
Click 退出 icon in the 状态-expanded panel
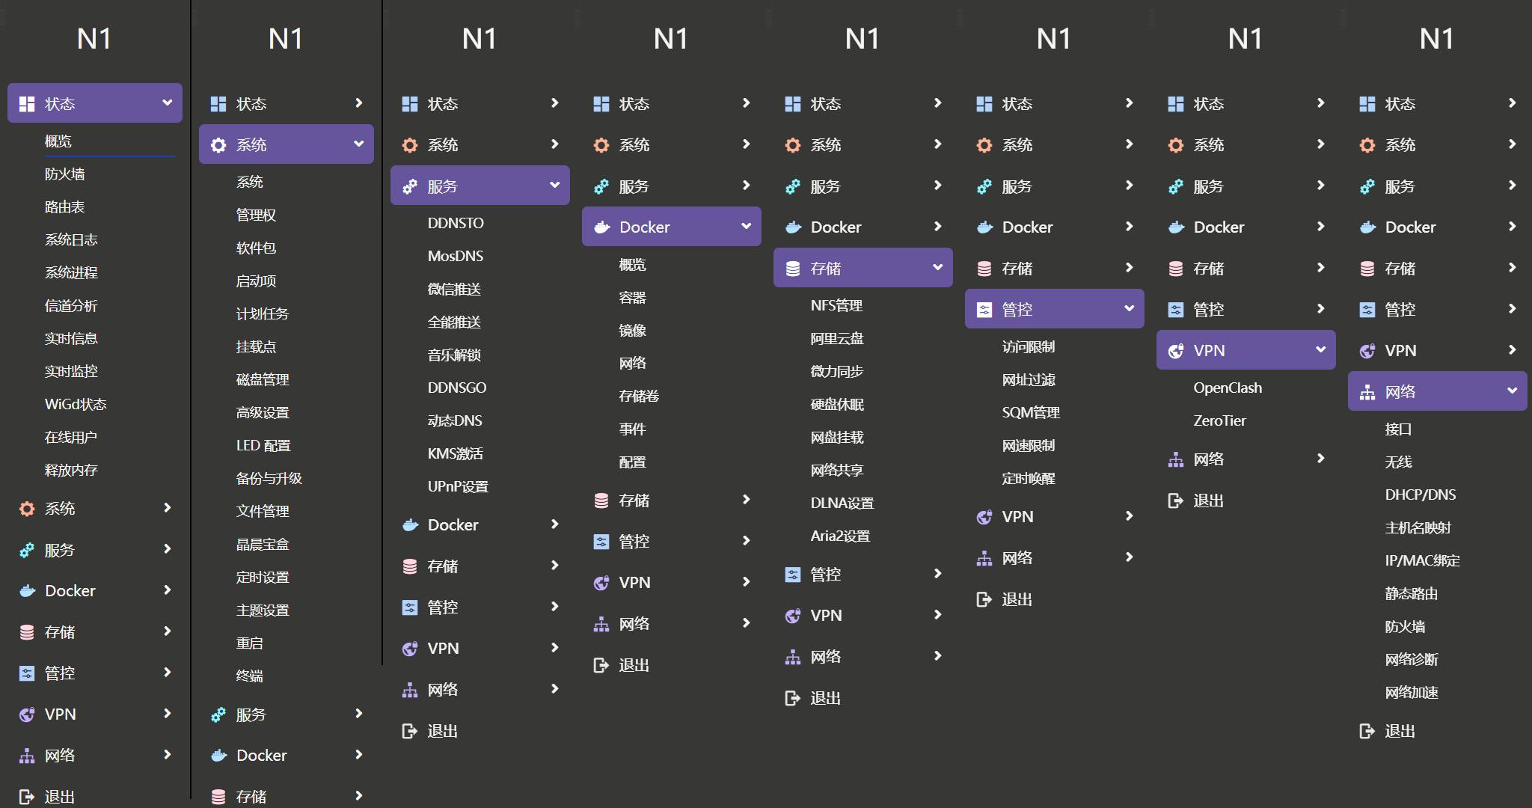coord(27,797)
